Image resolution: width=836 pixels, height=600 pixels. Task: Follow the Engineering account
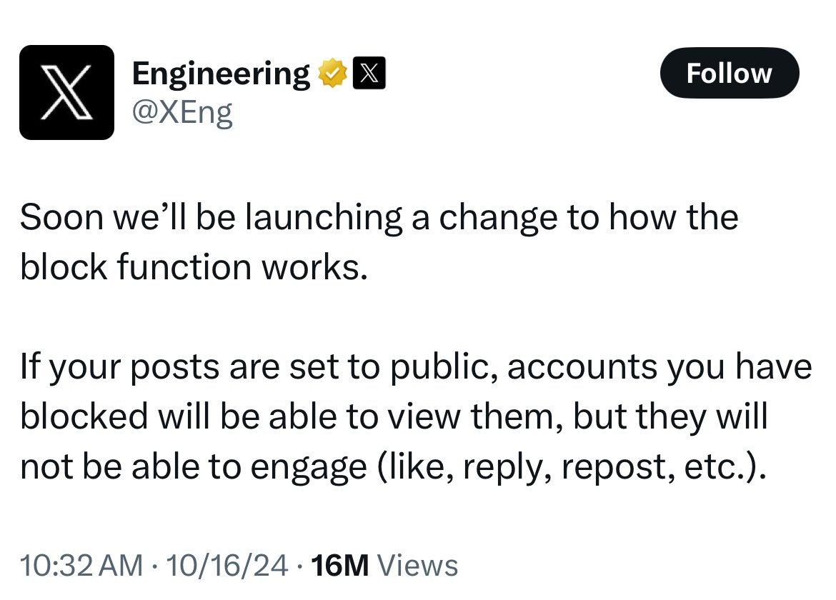click(x=729, y=73)
